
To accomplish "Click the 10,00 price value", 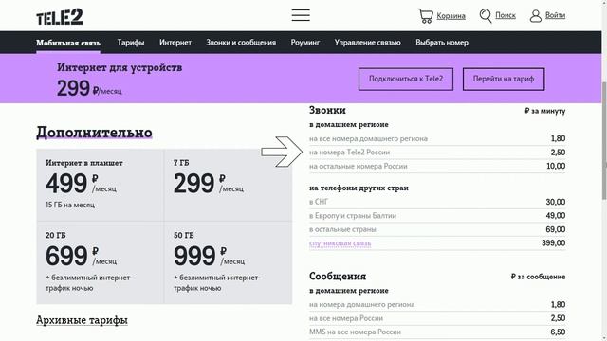I will click(556, 167).
